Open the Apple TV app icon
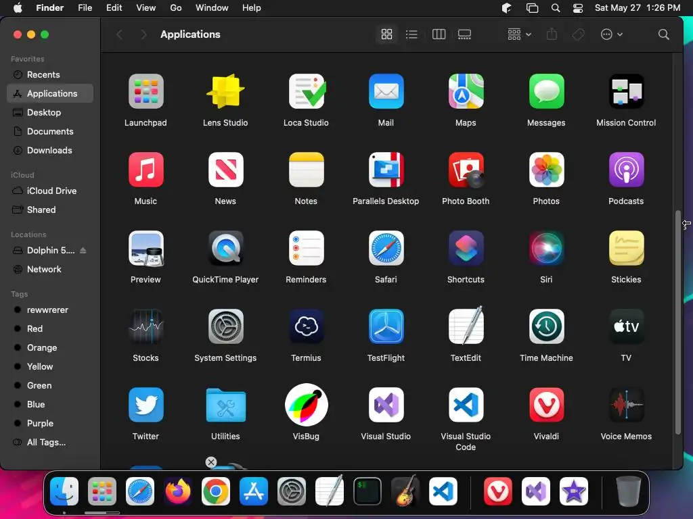This screenshot has height=519, width=693. tap(626, 326)
